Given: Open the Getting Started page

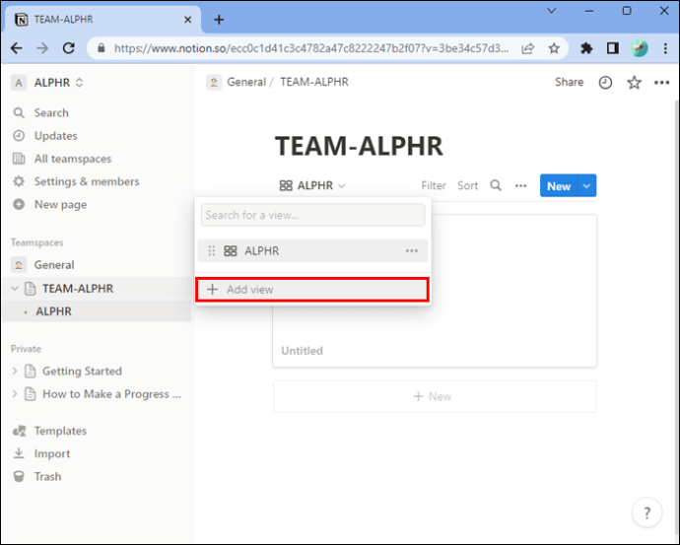Looking at the screenshot, I should point(82,372).
